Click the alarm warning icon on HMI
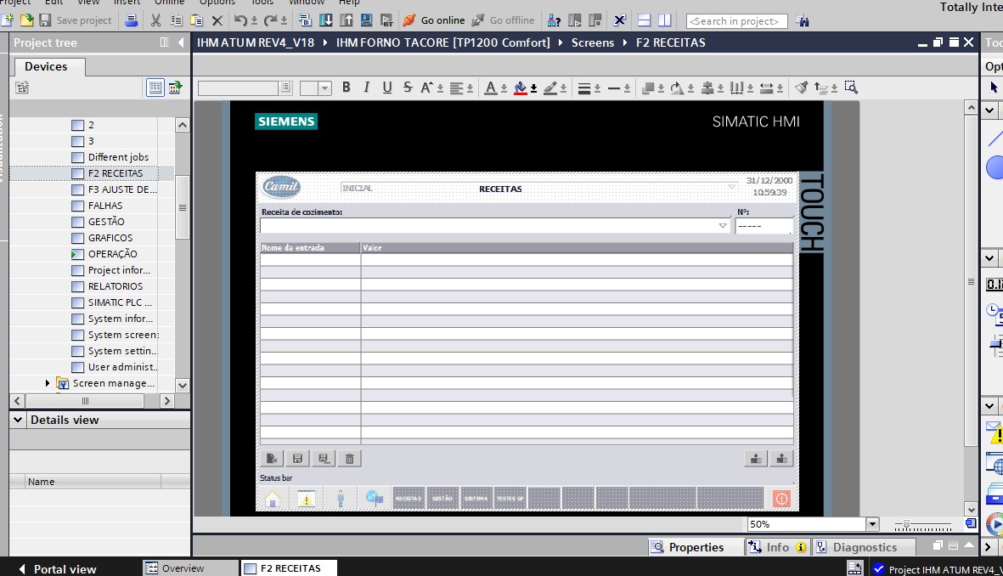The width and height of the screenshot is (1003, 576). (307, 499)
